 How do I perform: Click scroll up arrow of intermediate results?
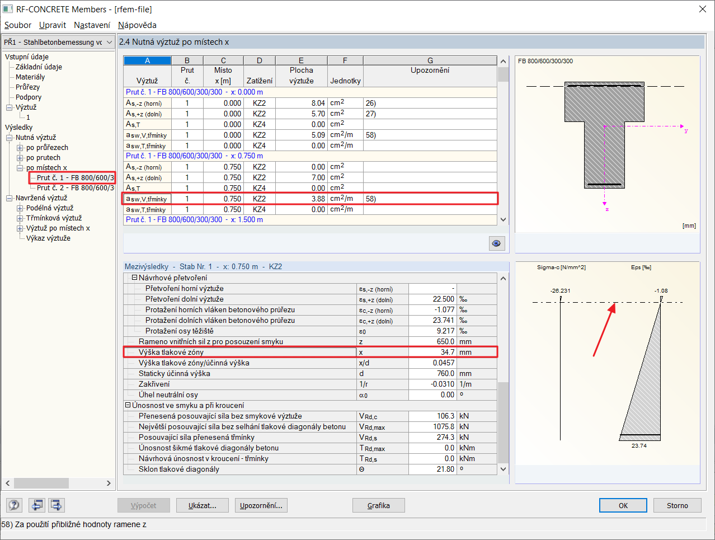(503, 278)
